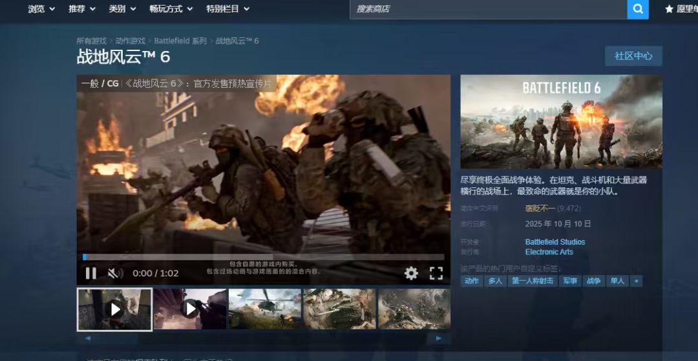Click the thumbnail strip scrollbar track
This screenshot has width=698, height=361.
pos(263,339)
